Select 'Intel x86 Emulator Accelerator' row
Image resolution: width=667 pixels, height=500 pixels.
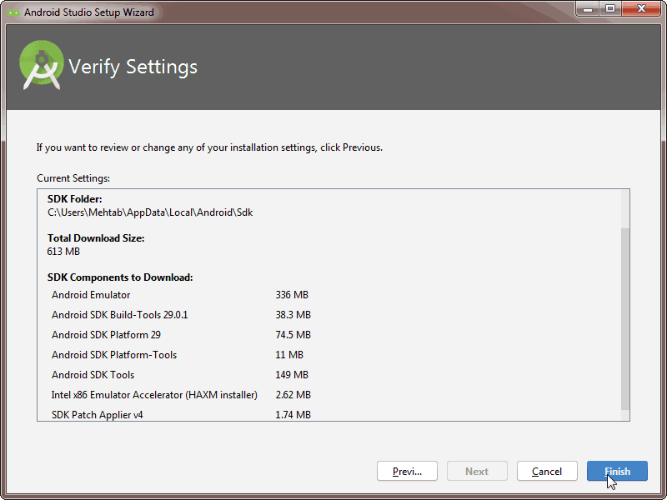pyautogui.click(x=181, y=394)
